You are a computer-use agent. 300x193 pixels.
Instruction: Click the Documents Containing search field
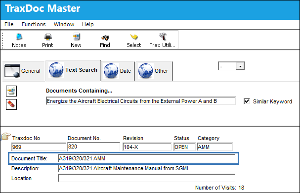click(x=141, y=101)
